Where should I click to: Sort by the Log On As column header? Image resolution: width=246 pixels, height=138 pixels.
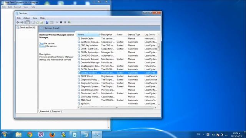[150, 34]
